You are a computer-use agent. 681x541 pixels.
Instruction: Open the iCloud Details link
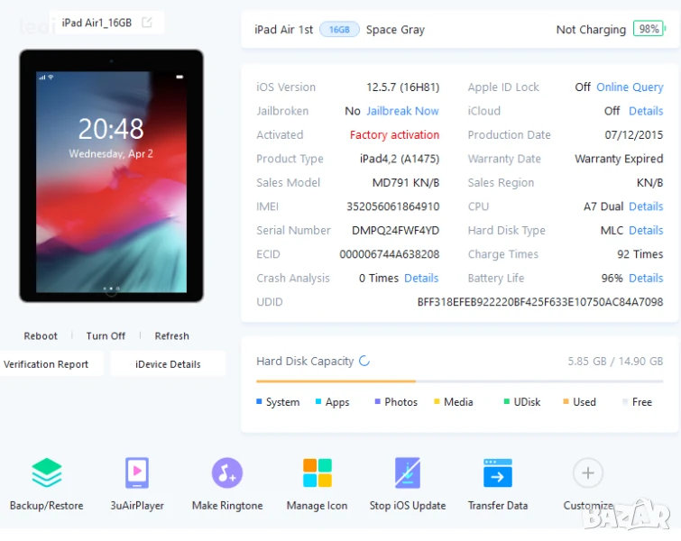646,111
